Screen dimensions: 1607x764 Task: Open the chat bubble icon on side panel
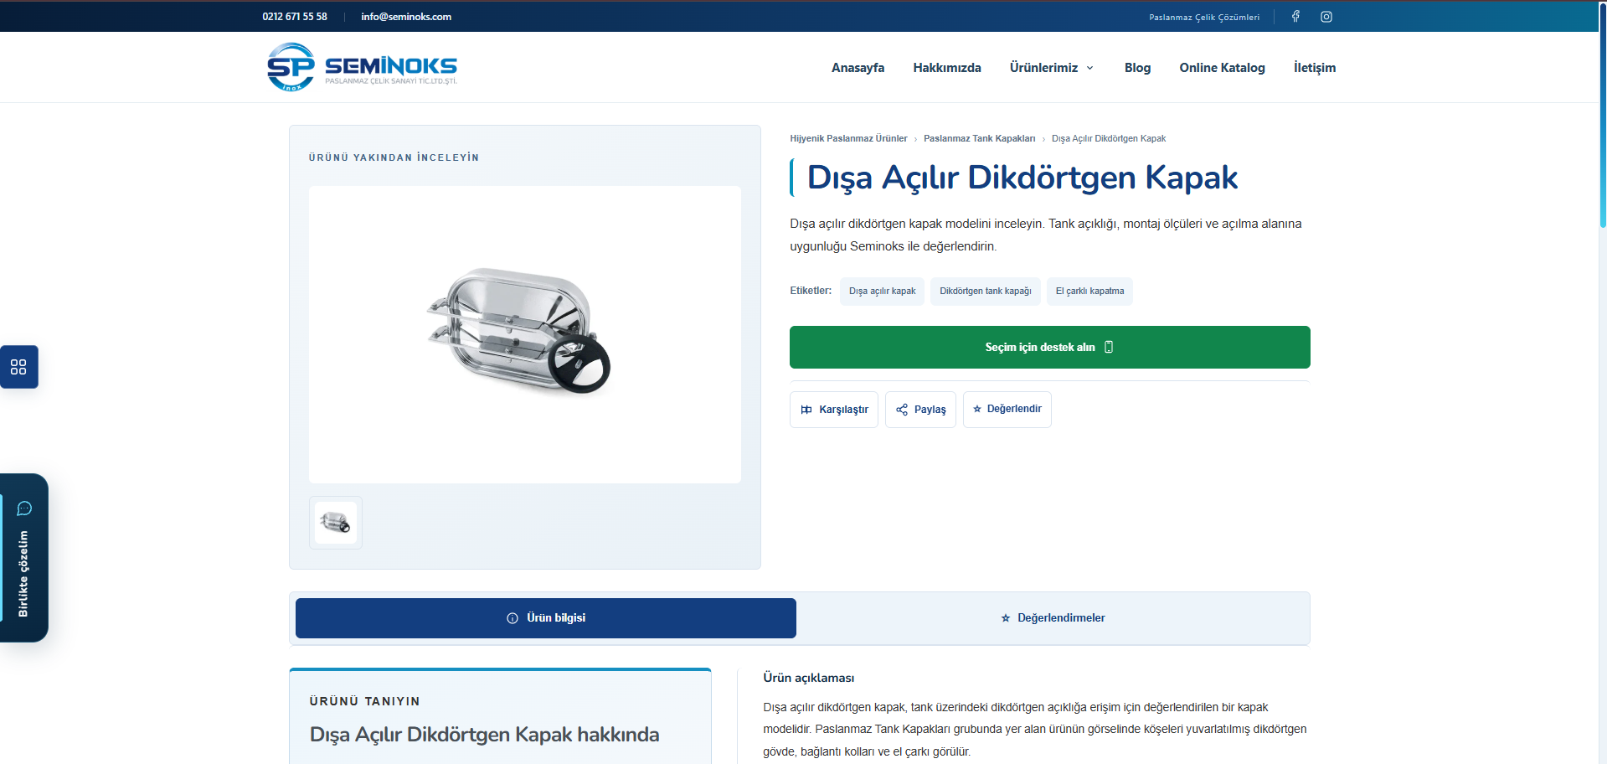click(x=24, y=508)
